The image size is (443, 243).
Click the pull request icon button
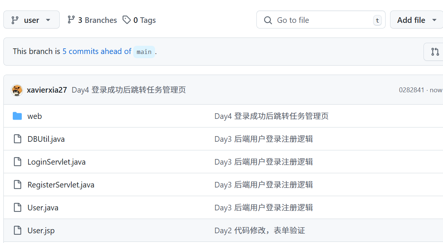(435, 52)
